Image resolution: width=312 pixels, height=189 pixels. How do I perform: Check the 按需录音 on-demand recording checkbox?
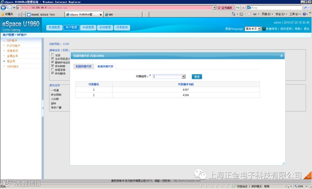coord(53,69)
